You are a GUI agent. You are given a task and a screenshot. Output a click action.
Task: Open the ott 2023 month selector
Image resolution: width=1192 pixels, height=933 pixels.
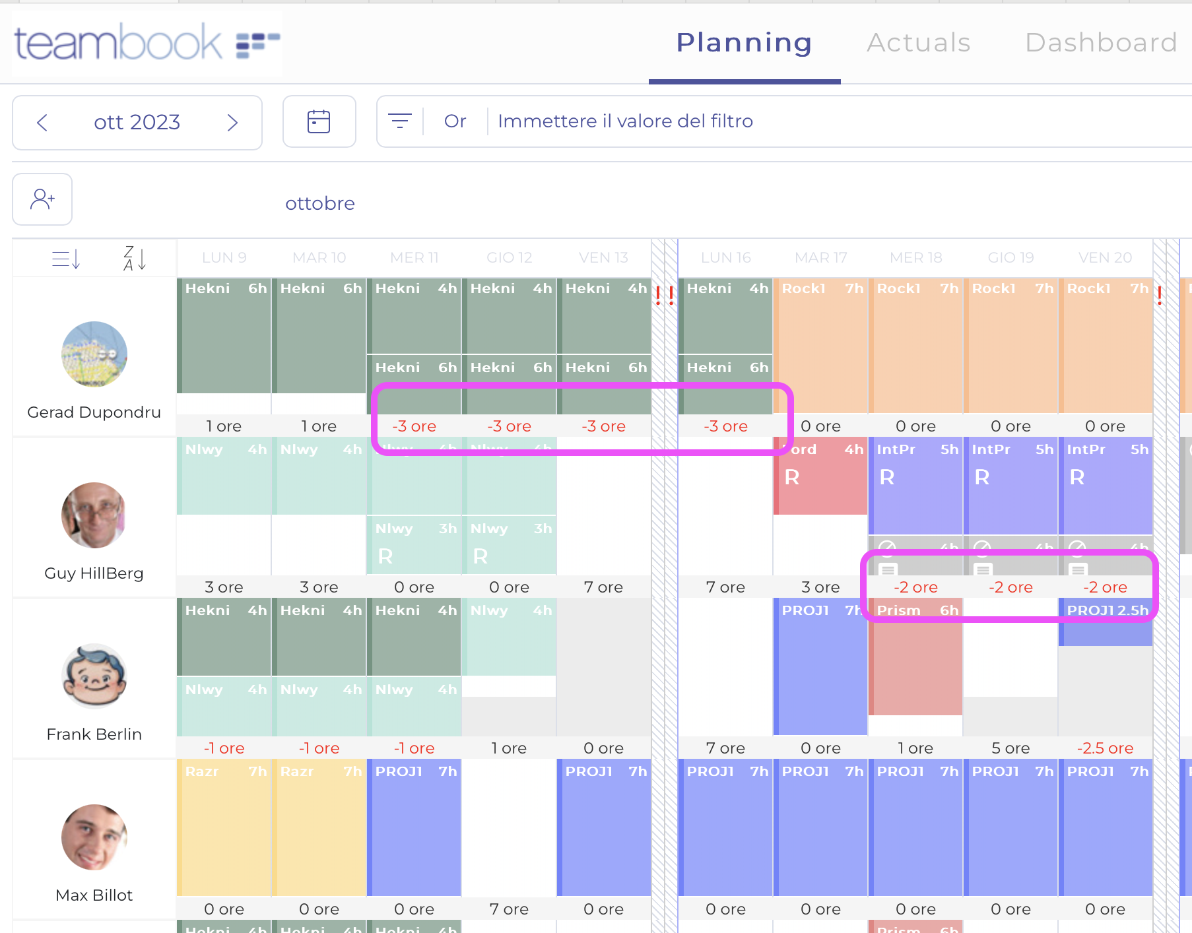pos(137,123)
